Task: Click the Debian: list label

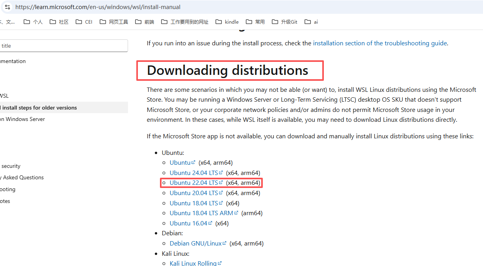Action: pos(172,233)
